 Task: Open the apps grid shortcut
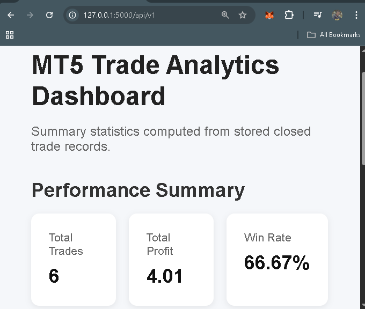10,35
